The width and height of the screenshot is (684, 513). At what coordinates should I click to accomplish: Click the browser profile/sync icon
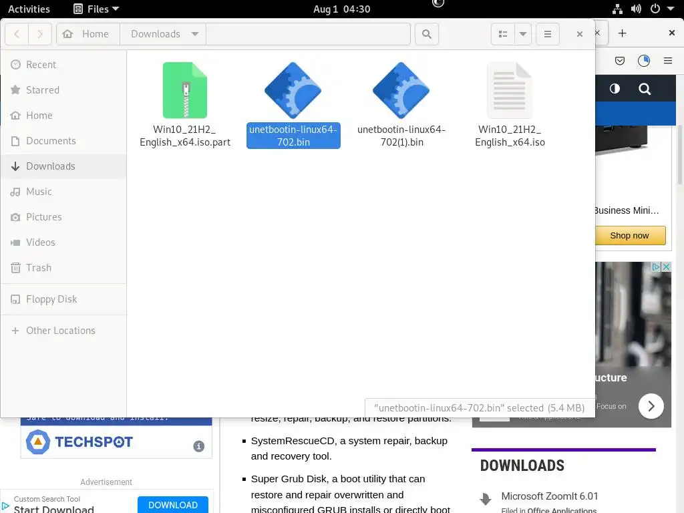[x=644, y=61]
